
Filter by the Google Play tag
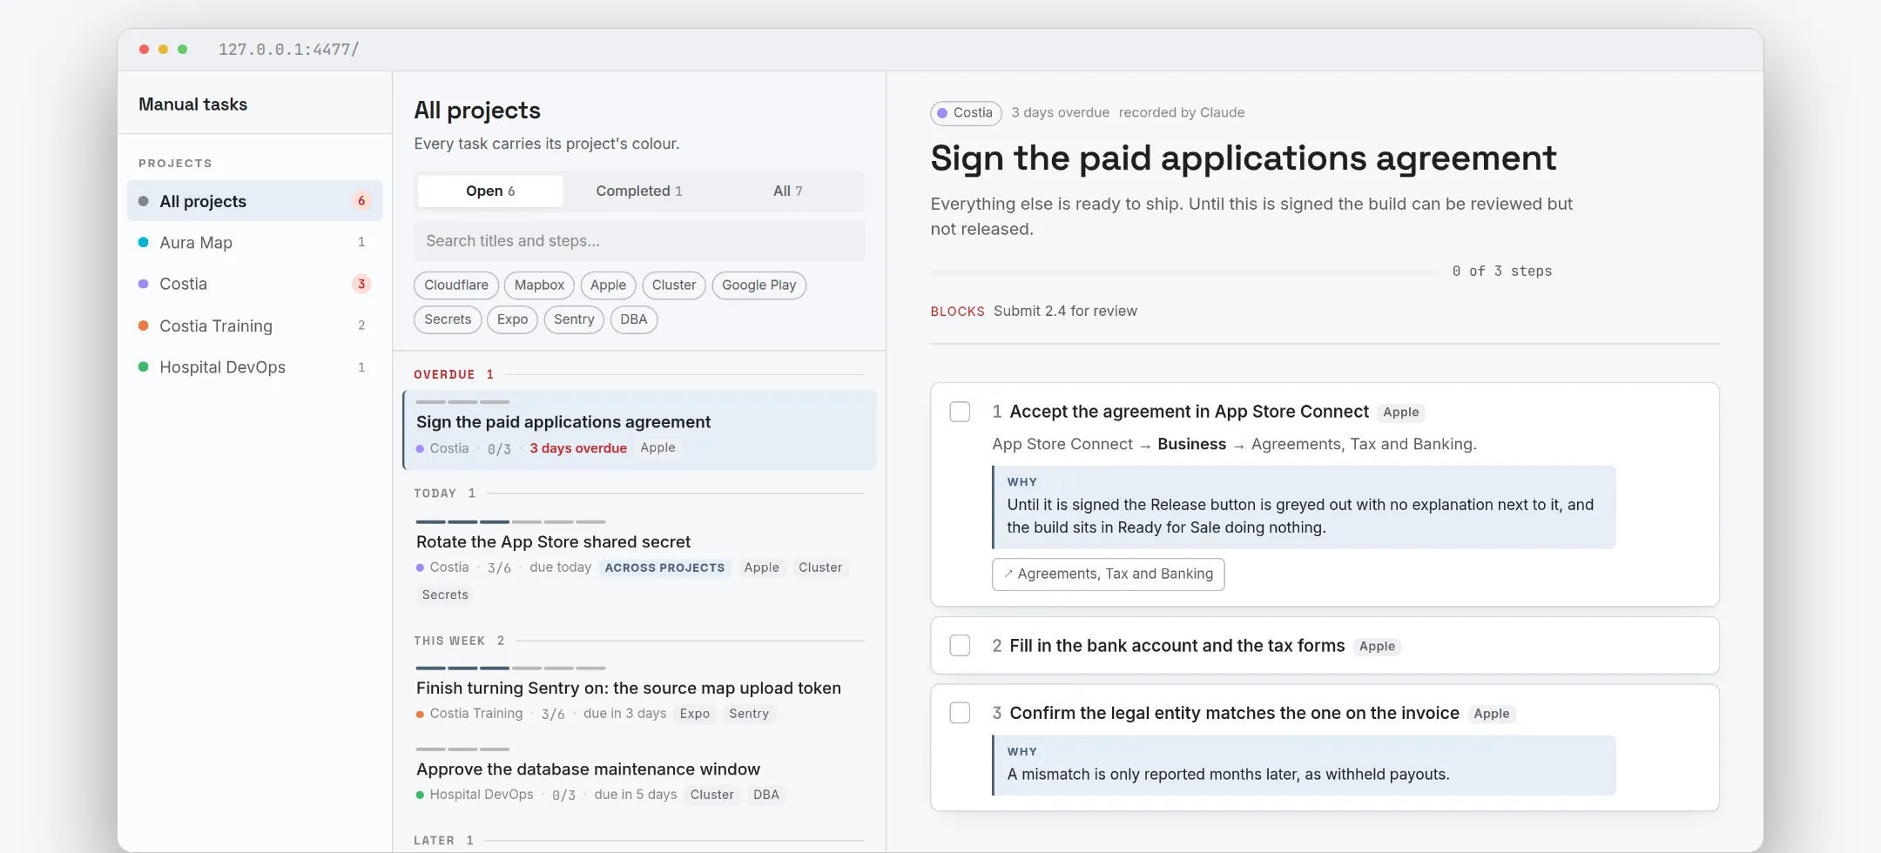pyautogui.click(x=758, y=285)
